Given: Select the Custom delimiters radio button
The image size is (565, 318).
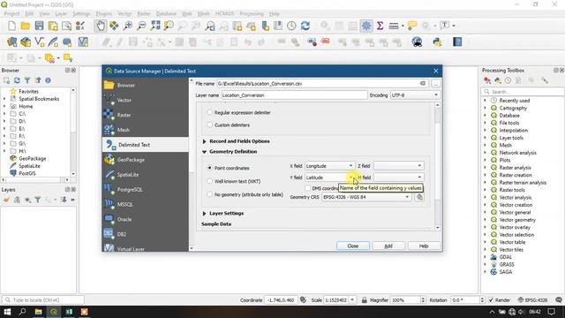Looking at the screenshot, I should pos(210,125).
